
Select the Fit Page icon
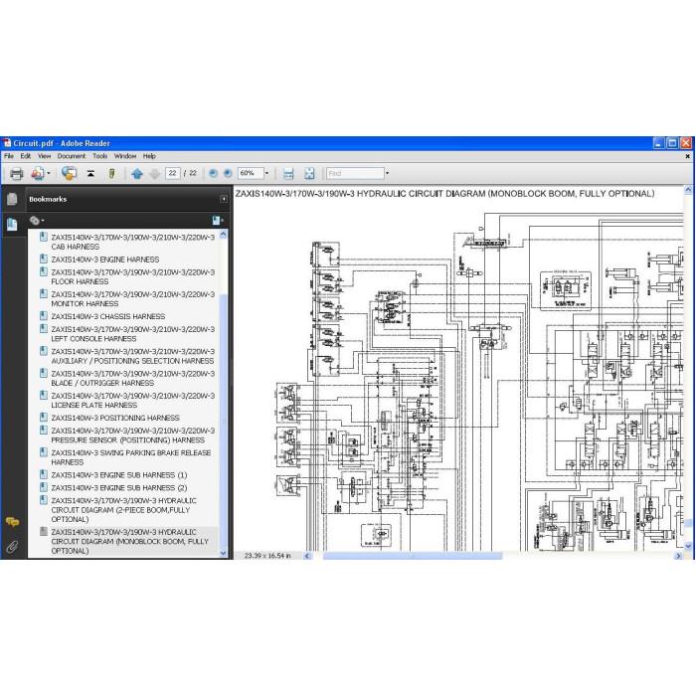point(309,174)
